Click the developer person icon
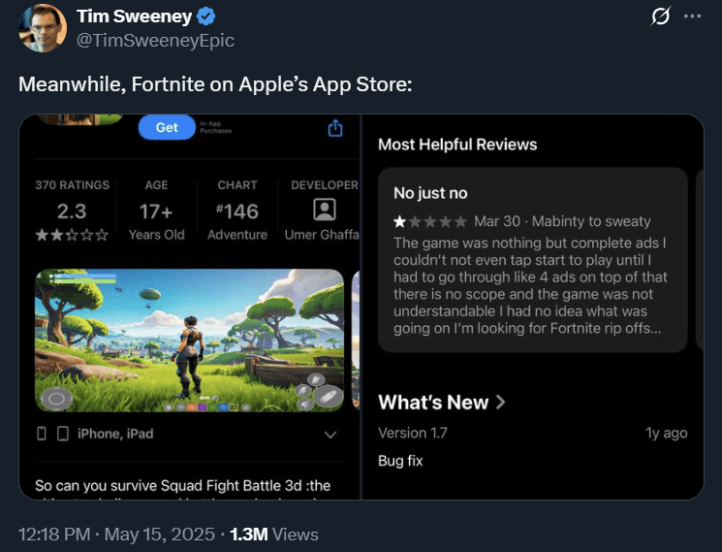This screenshot has height=552, width=722. [x=324, y=210]
